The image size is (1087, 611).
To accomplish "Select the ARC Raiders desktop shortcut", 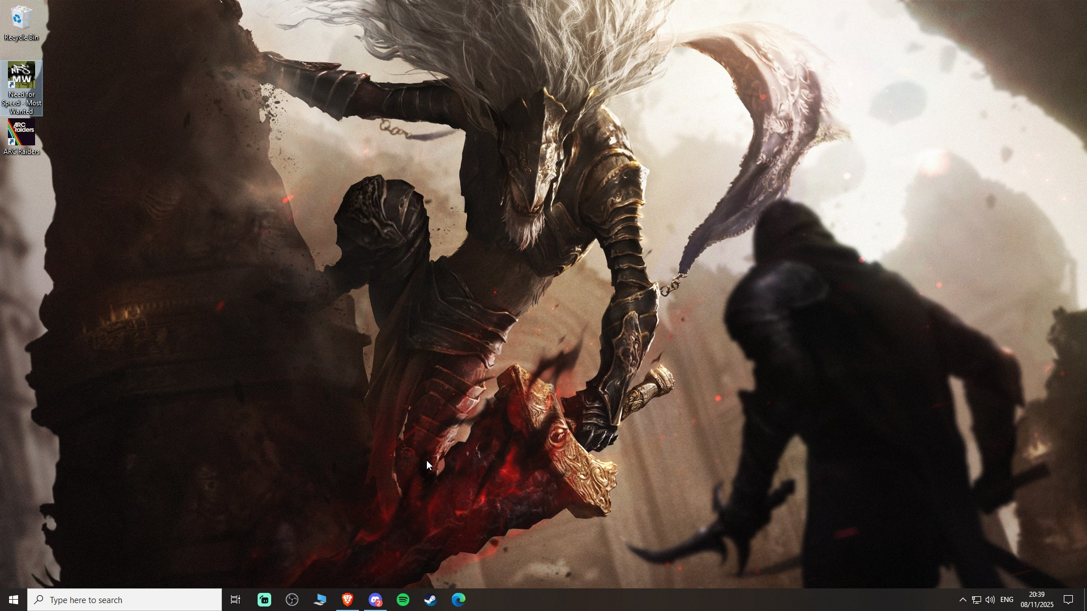I will pos(21,137).
